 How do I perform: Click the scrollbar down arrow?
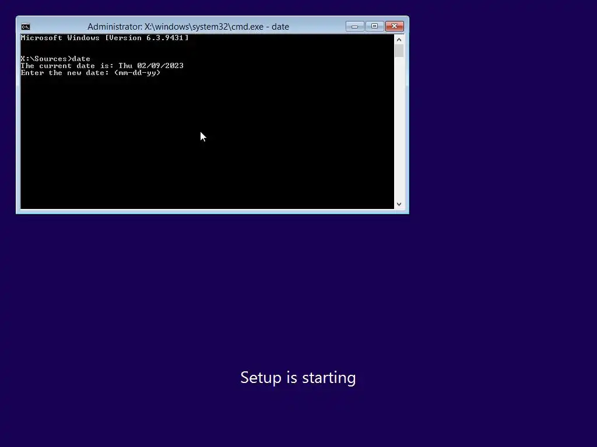(x=399, y=204)
